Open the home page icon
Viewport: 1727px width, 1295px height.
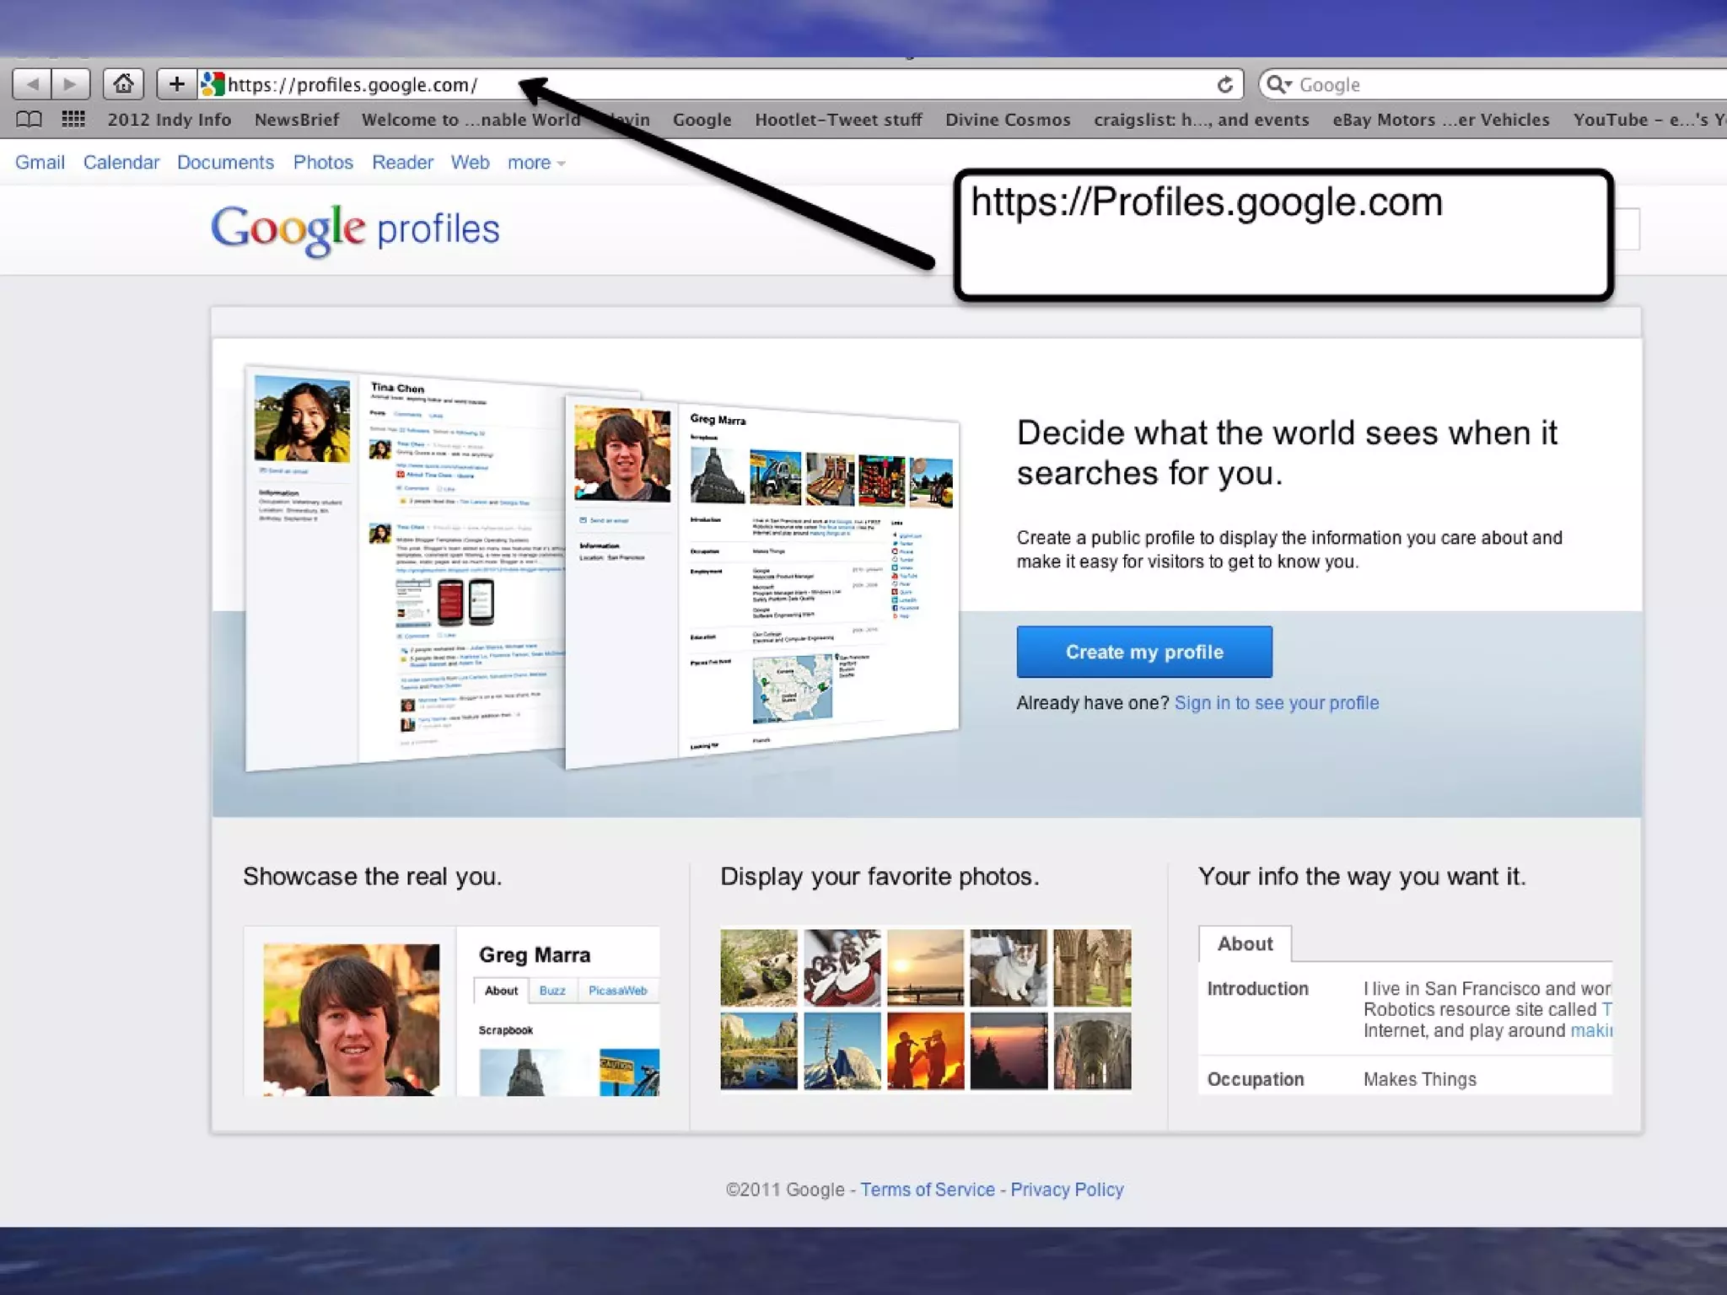click(123, 84)
